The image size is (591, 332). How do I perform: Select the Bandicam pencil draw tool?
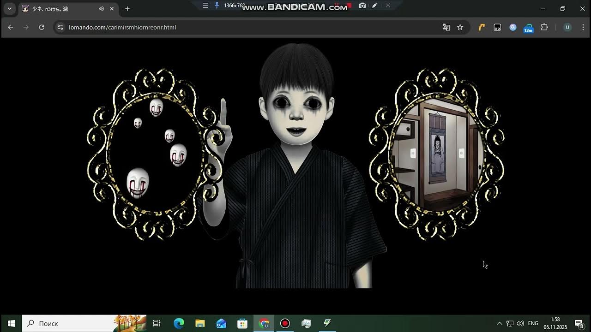coord(374,6)
